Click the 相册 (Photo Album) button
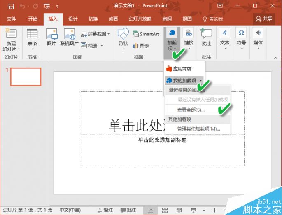This screenshot has width=282, height=215. [x=89, y=46]
